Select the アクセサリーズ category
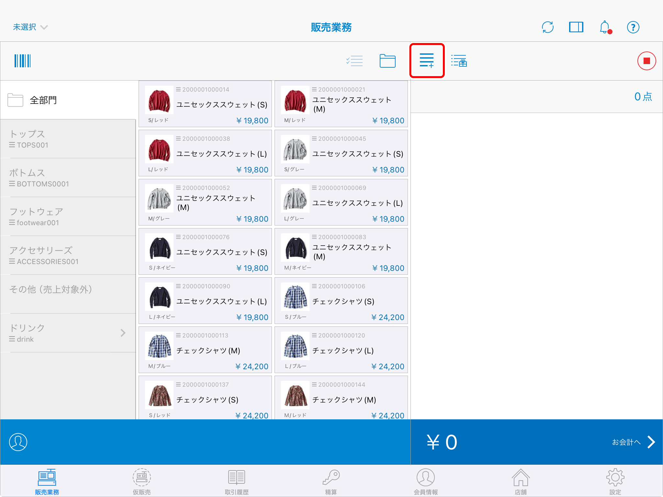This screenshot has height=497, width=663. (68, 255)
